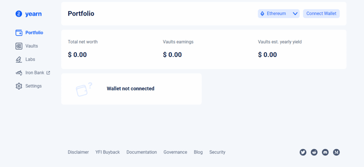Open the Governance footer link
Screen dimensions: 364x167
click(x=175, y=152)
